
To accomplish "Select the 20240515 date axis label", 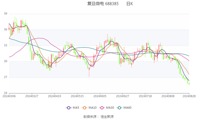I will pyautogui.click(x=77, y=96).
